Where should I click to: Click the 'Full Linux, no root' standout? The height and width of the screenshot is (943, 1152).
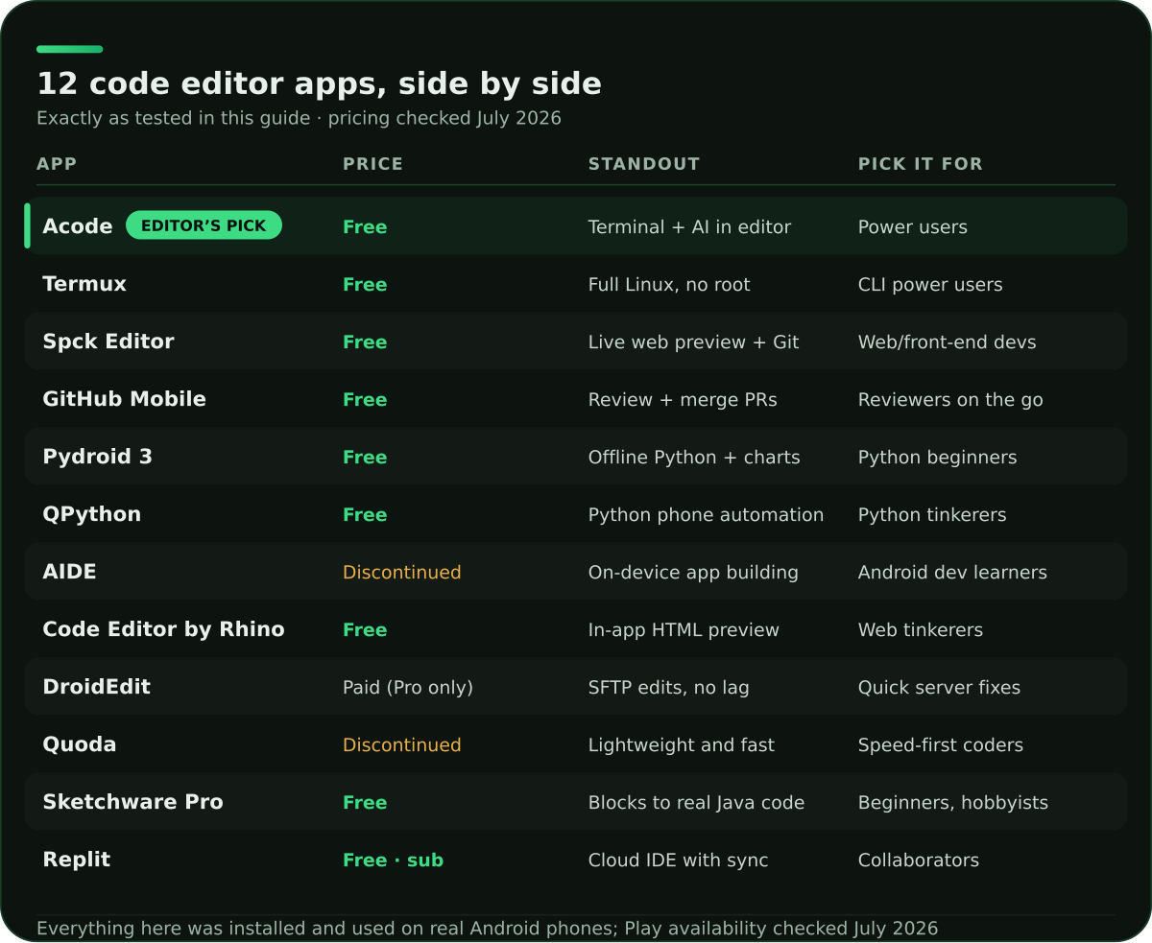pos(669,285)
